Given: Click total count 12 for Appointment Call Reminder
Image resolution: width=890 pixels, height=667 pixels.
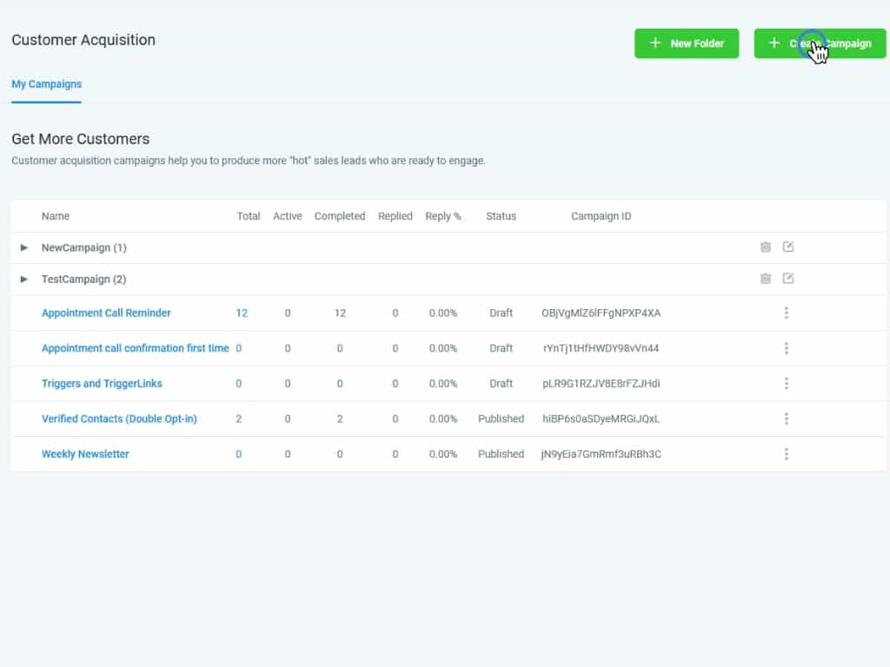Looking at the screenshot, I should [x=242, y=313].
